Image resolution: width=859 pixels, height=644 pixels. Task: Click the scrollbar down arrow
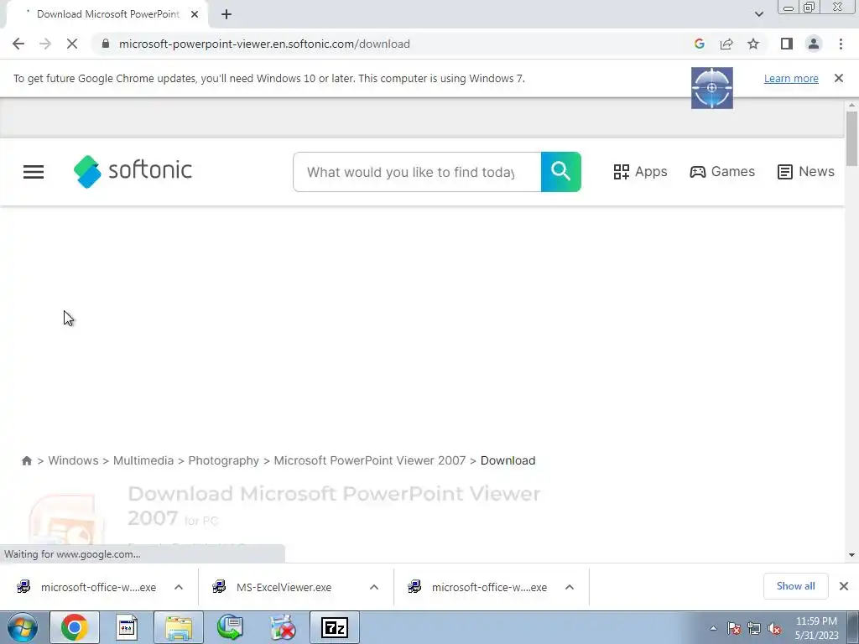(x=851, y=555)
